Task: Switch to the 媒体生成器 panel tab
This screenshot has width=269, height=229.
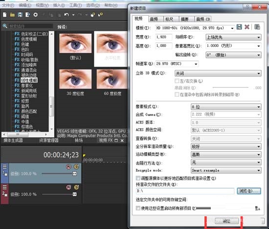Action: tap(13, 140)
